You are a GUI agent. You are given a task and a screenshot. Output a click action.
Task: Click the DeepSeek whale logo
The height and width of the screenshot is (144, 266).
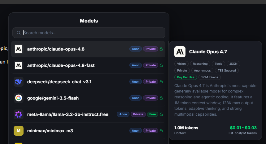[x=19, y=82]
